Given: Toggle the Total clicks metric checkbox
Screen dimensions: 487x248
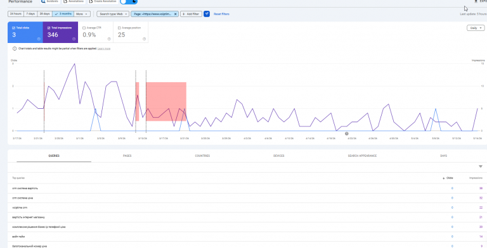Looking at the screenshot, I should pyautogui.click(x=13, y=28).
